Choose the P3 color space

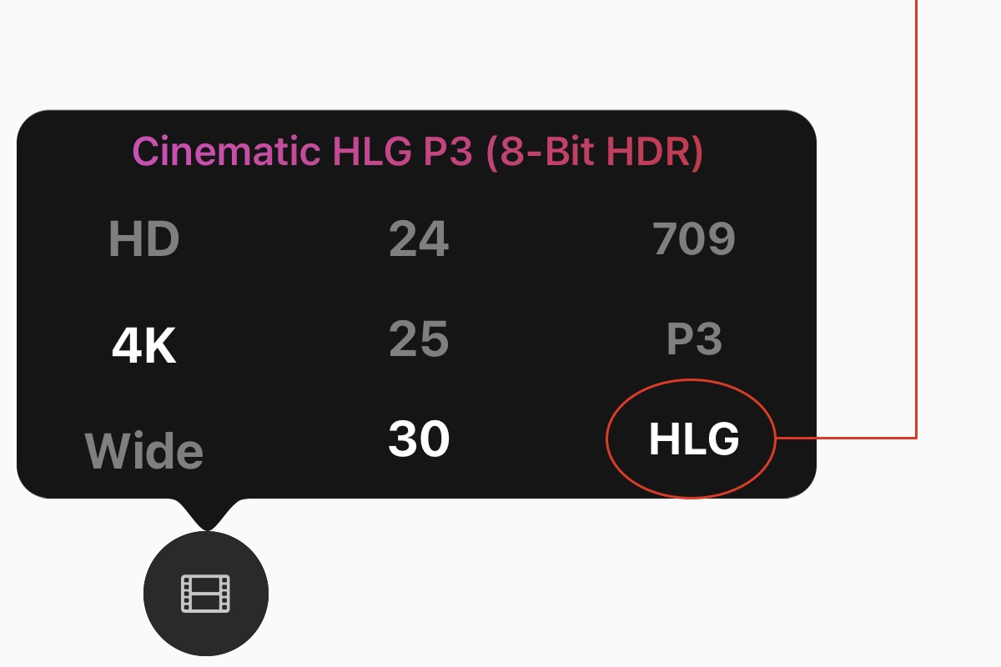(694, 339)
